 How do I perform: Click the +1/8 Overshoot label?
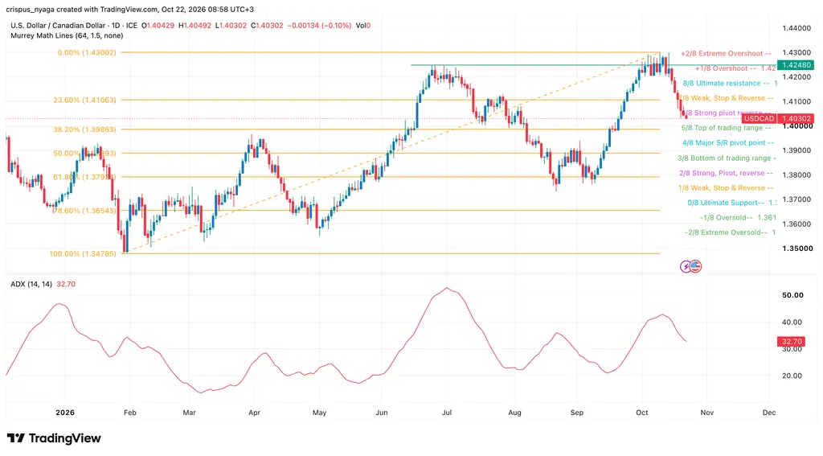(x=735, y=68)
